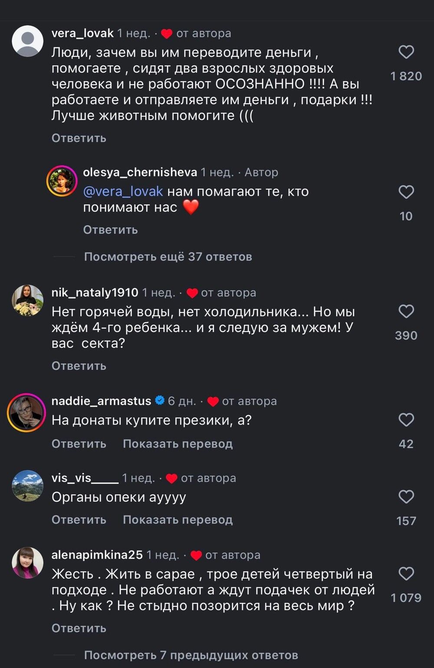Like olesya_chernisheva's reply with the heart
This screenshot has height=668, width=434.
tap(406, 192)
